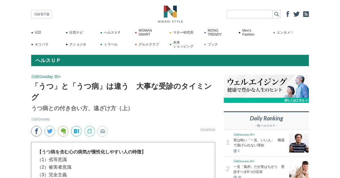The height and width of the screenshot is (178, 340).
Task: Open the ウェルエイジング ad banner
Action: [266, 89]
